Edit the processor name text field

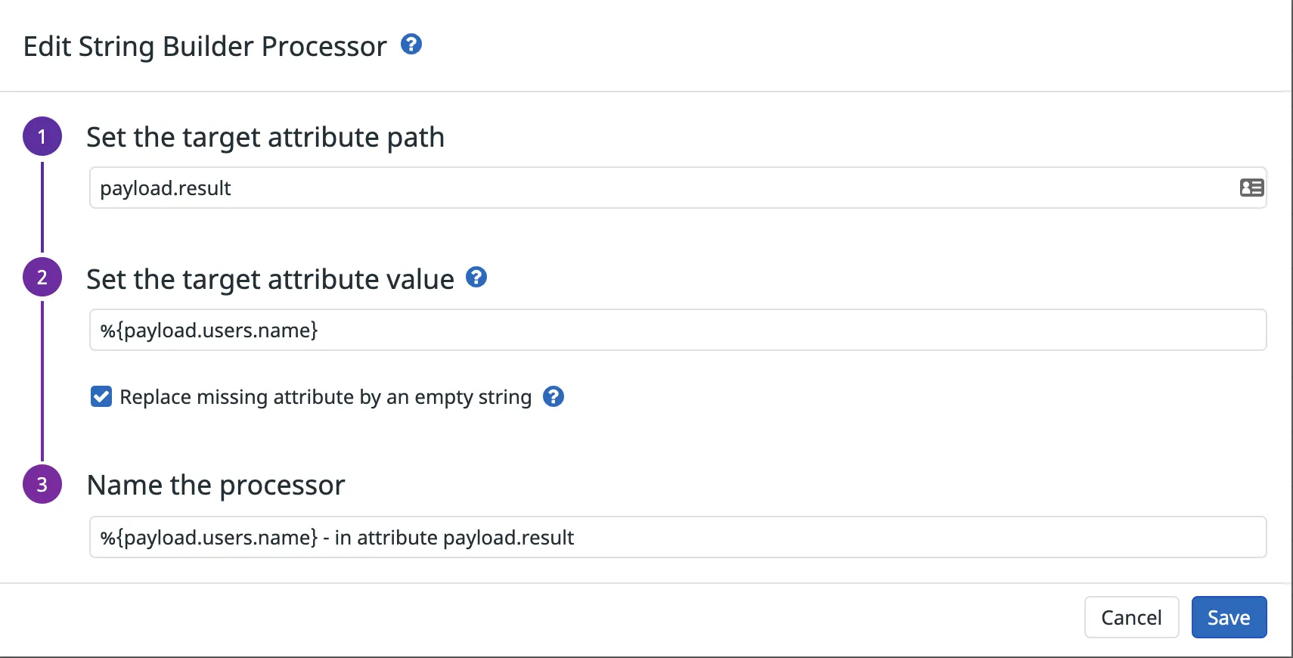click(677, 538)
